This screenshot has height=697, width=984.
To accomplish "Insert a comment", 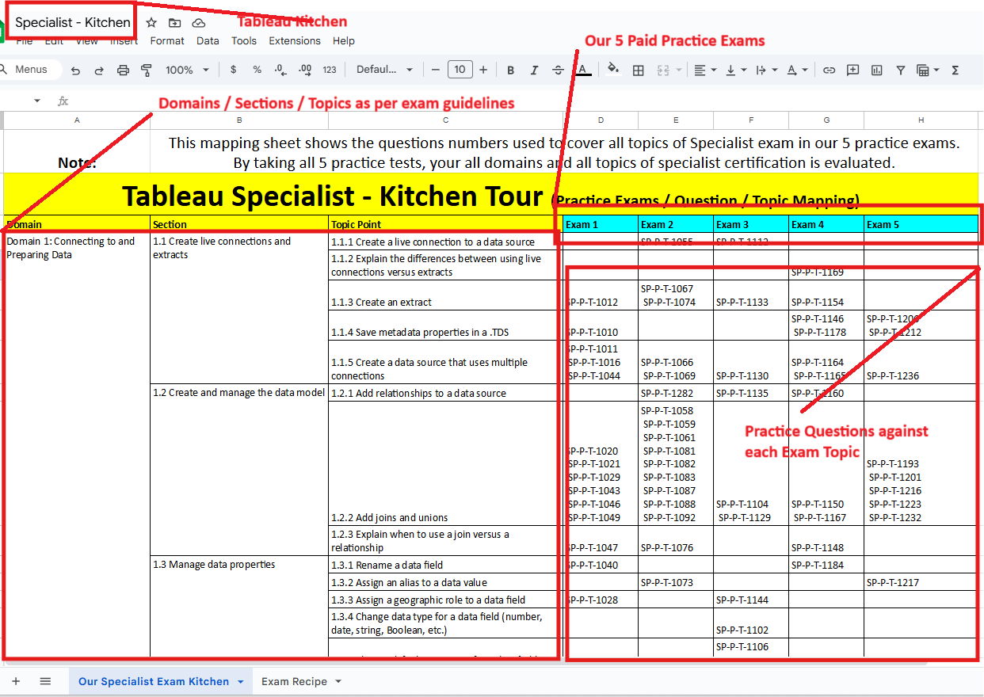I will 852,70.
